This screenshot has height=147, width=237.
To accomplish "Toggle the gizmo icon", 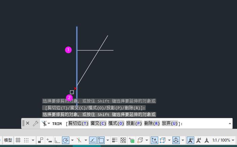I will point(176,140).
